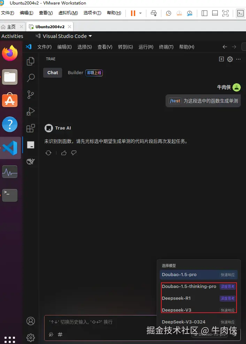
Task: Open the Source Control view
Action: tap(31, 95)
